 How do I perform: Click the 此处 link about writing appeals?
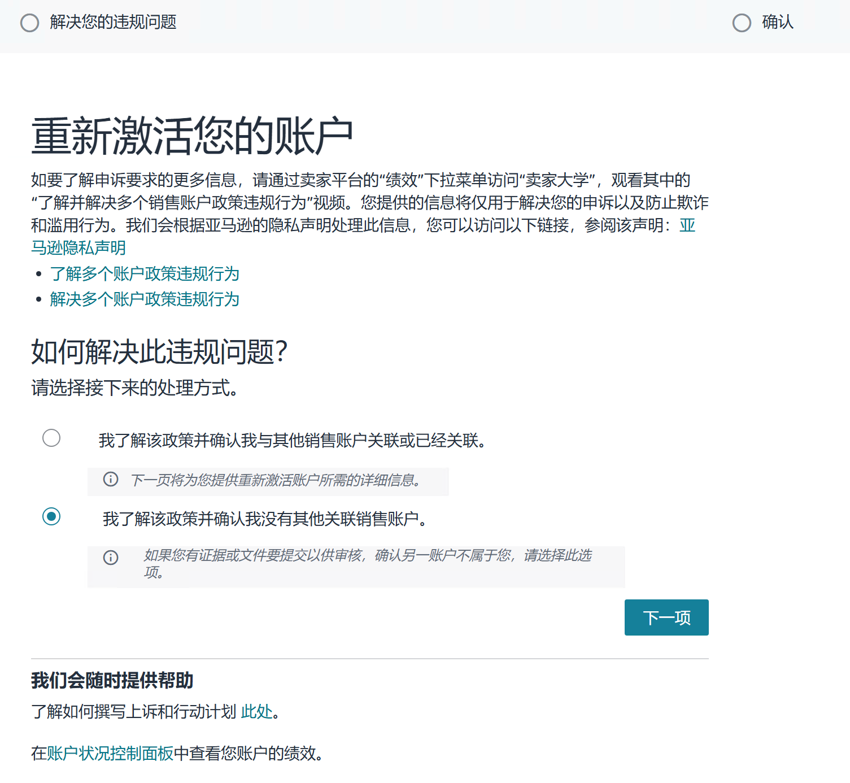point(256,712)
